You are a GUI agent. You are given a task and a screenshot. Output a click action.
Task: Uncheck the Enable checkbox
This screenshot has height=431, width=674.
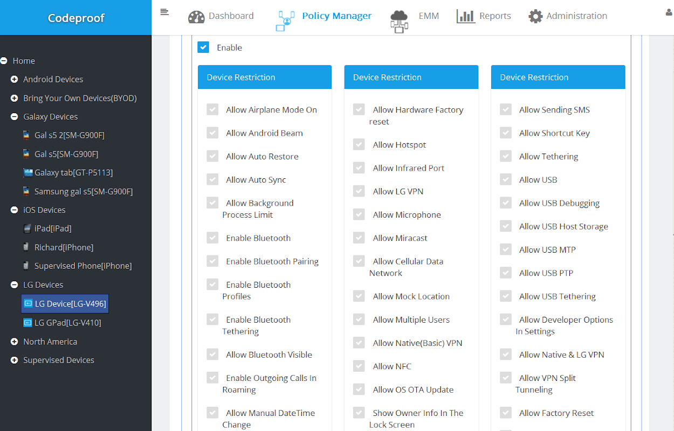203,47
